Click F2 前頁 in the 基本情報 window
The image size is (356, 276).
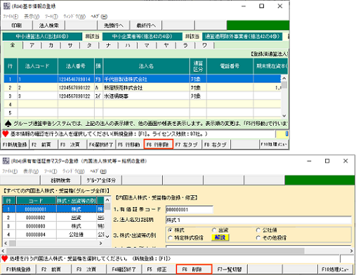[x=44, y=145]
